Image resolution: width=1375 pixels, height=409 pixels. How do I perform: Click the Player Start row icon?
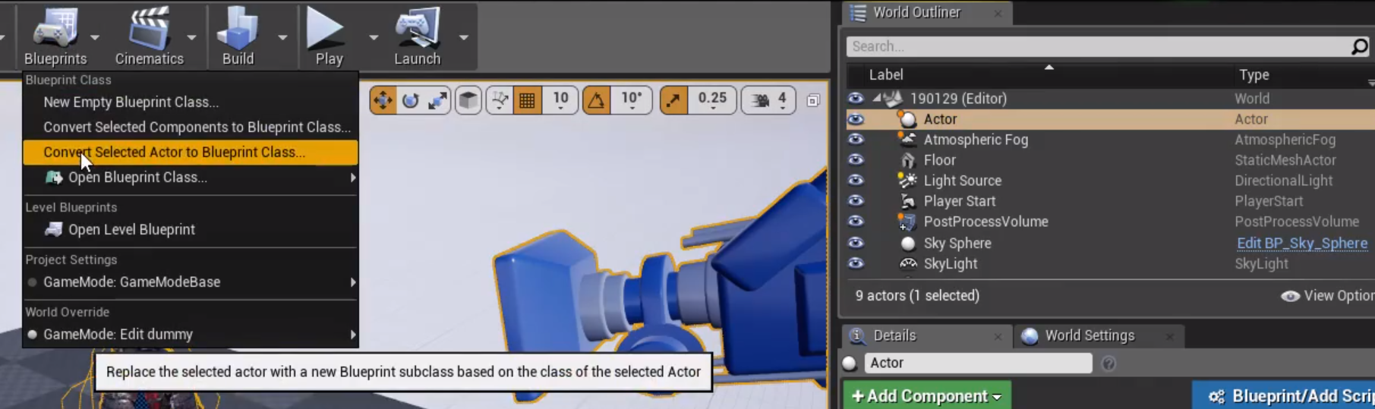tap(908, 201)
